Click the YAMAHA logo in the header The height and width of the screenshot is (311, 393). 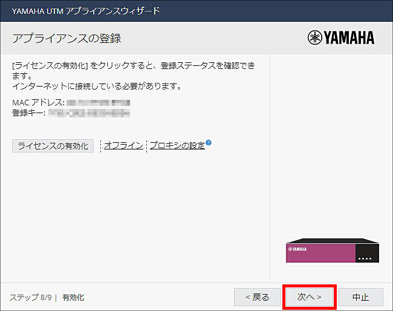[341, 38]
